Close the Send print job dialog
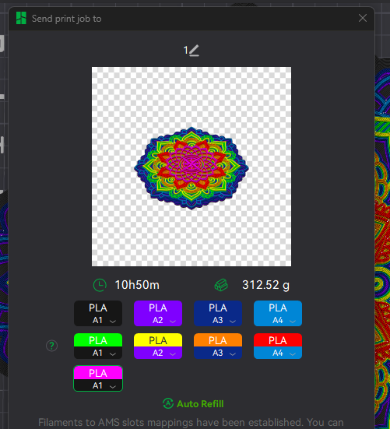This screenshot has width=390, height=429. click(x=363, y=18)
